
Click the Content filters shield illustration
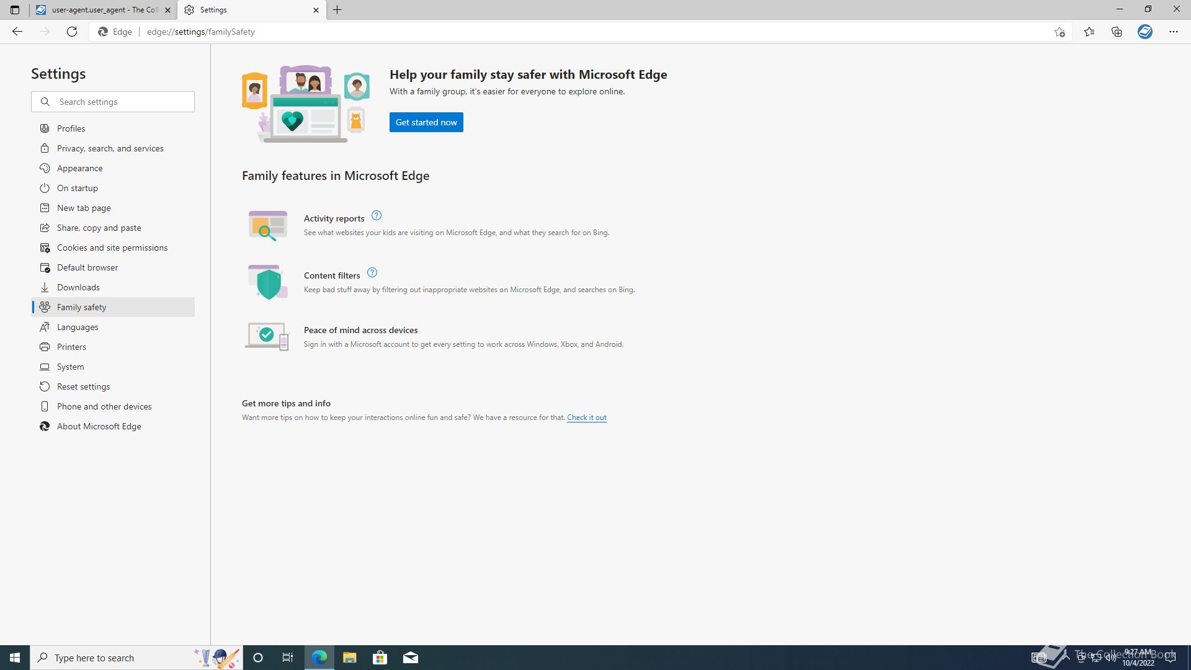pos(268,282)
